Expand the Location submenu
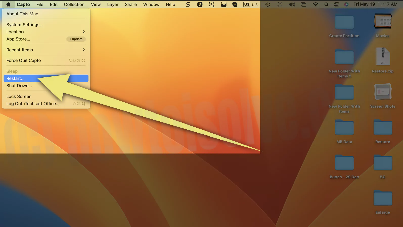 click(x=46, y=32)
